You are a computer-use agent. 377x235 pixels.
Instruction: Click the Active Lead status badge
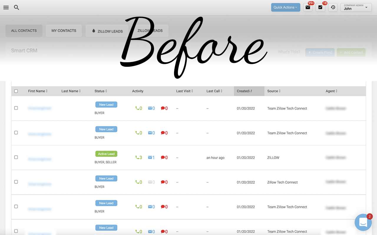tap(106, 154)
